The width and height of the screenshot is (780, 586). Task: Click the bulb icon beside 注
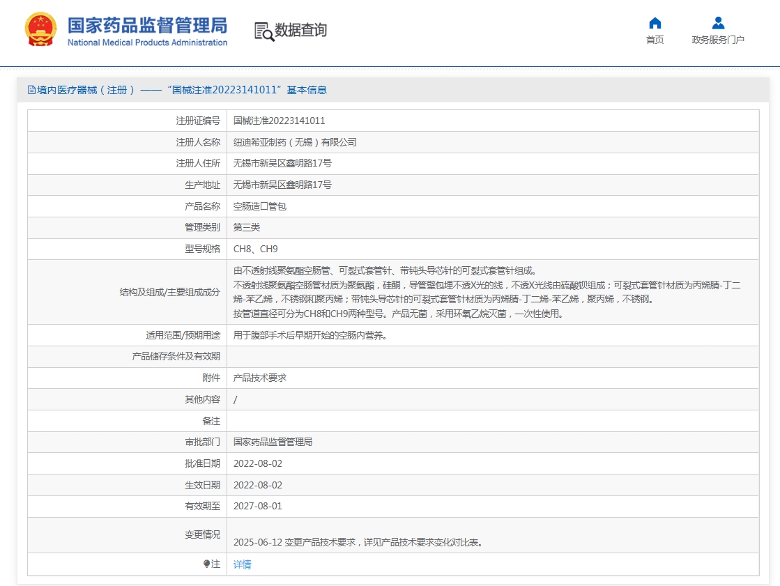tap(206, 564)
